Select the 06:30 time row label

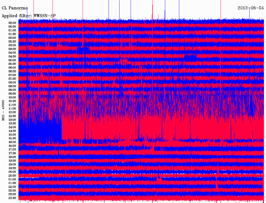tap(12, 71)
